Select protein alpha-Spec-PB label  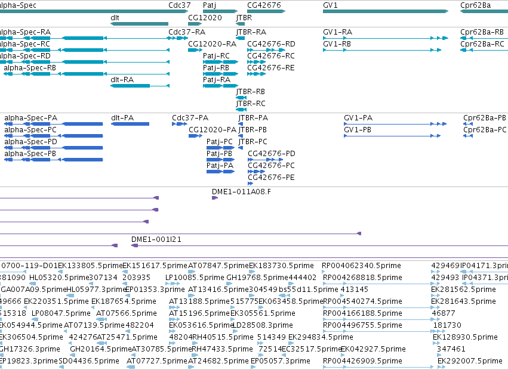[x=30, y=153]
